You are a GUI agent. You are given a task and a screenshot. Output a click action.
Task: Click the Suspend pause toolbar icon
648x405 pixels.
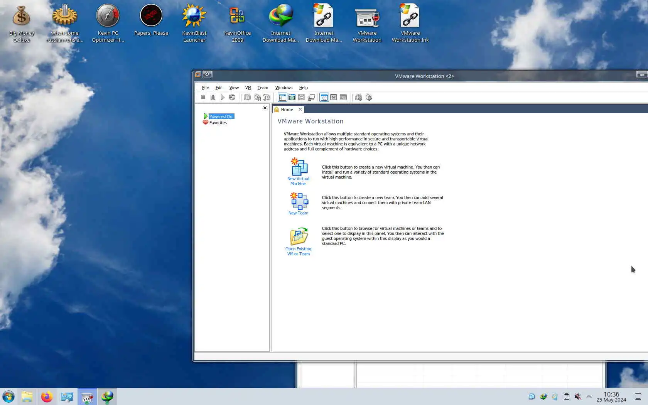213,97
